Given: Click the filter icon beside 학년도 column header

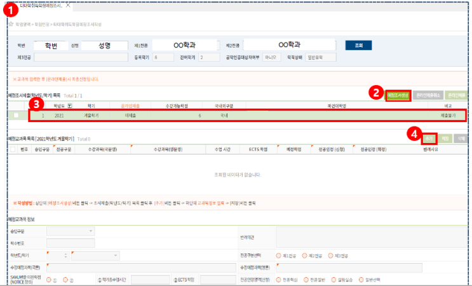Looking at the screenshot, I should [70, 106].
